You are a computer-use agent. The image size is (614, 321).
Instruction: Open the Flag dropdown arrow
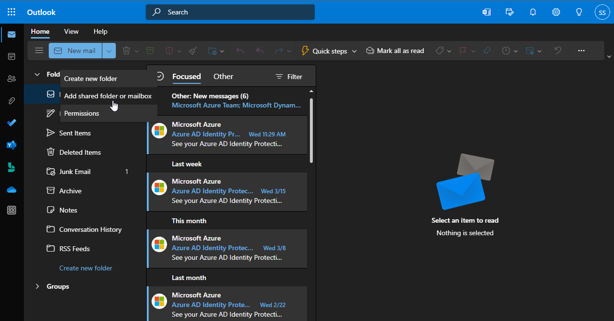[x=473, y=51]
